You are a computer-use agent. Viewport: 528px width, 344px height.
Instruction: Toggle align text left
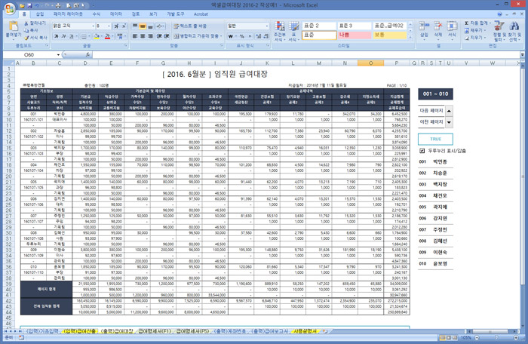pyautogui.click(x=135, y=36)
